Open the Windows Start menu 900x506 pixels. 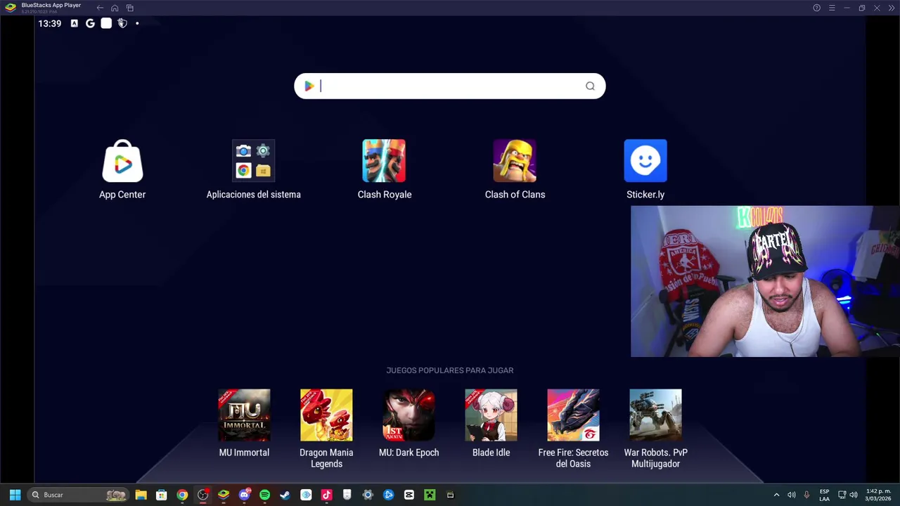pyautogui.click(x=15, y=495)
